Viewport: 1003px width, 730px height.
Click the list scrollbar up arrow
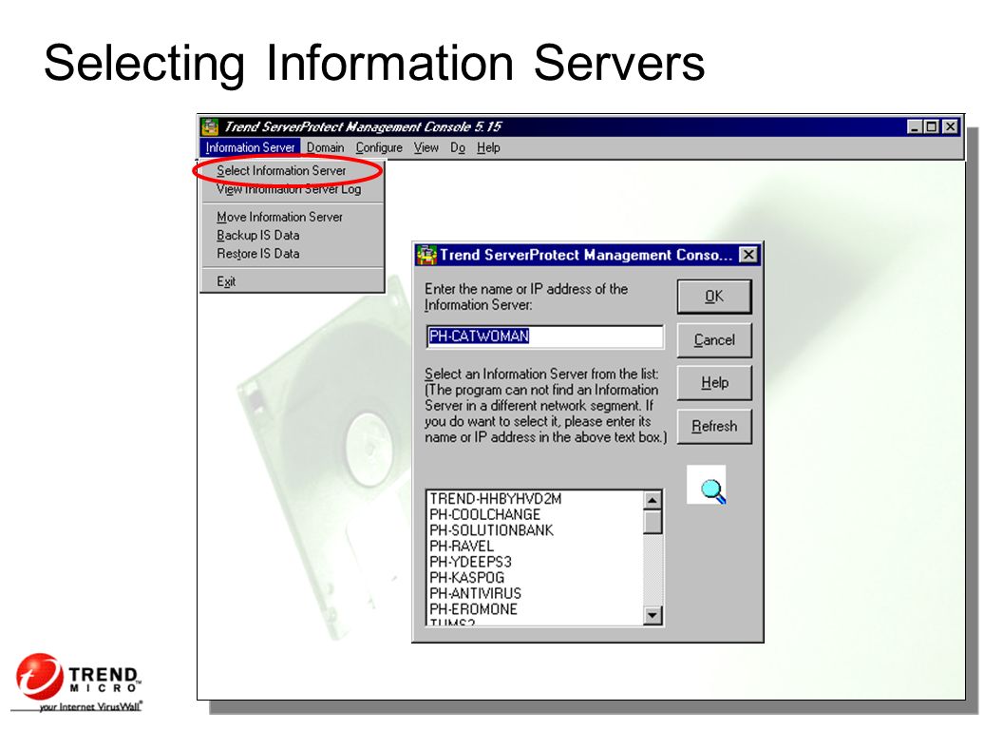[652, 499]
